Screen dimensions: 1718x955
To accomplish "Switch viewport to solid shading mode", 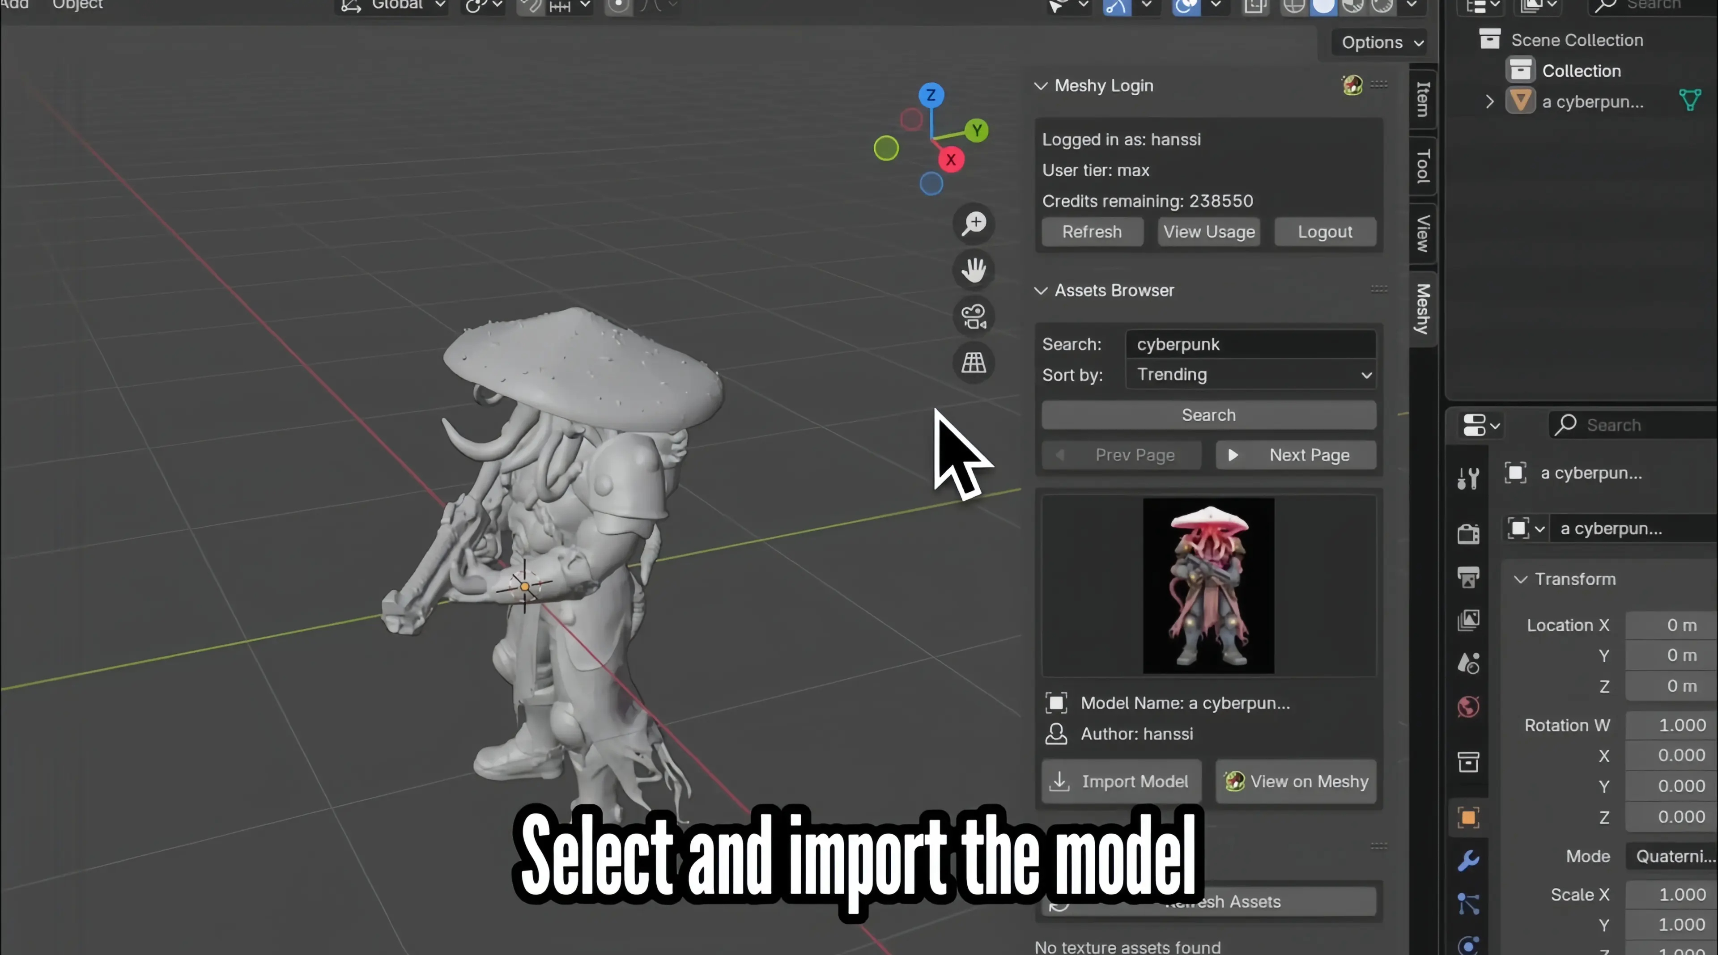I will pos(1324,7).
